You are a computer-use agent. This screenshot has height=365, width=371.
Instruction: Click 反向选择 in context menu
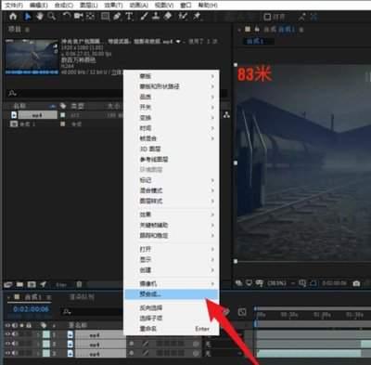(151, 307)
